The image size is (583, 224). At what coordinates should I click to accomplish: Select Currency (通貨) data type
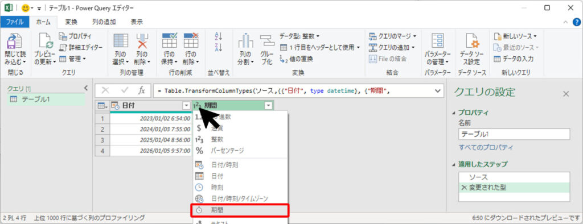pos(240,128)
